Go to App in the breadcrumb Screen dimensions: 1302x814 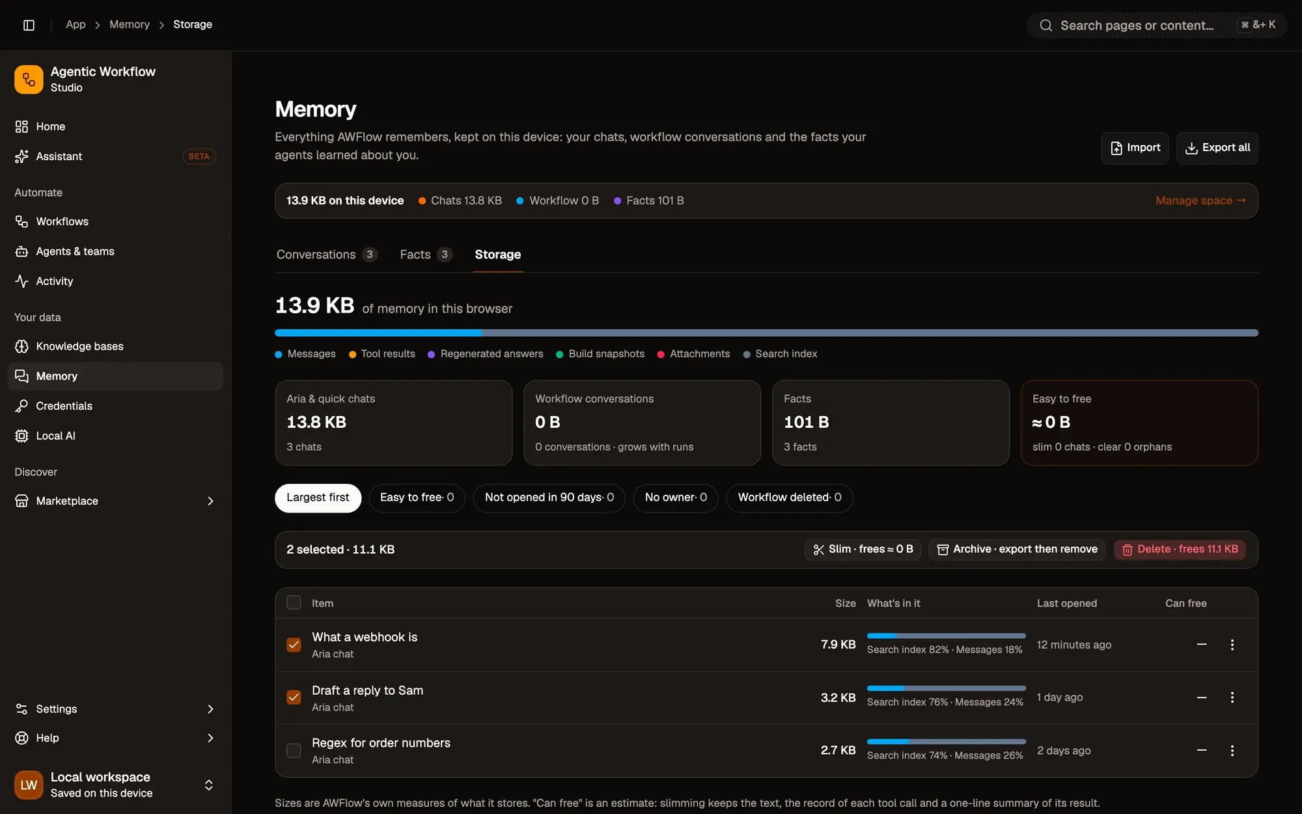[x=76, y=25]
